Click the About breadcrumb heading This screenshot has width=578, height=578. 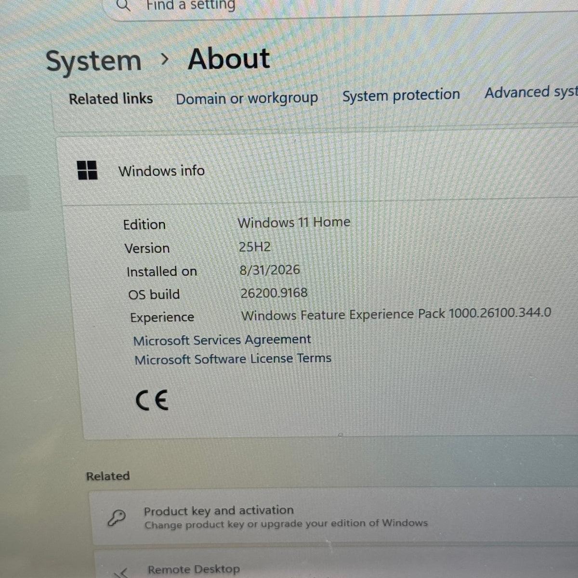point(229,59)
